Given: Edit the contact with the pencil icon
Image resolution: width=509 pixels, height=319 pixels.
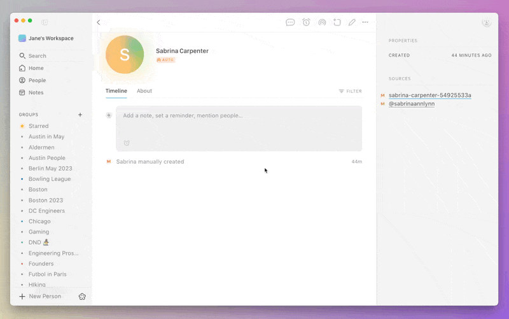Looking at the screenshot, I should coord(352,22).
